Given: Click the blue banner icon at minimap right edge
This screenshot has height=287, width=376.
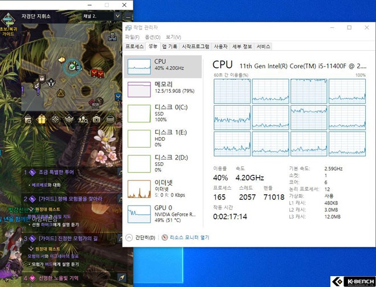Looking at the screenshot, I should click(x=118, y=97).
